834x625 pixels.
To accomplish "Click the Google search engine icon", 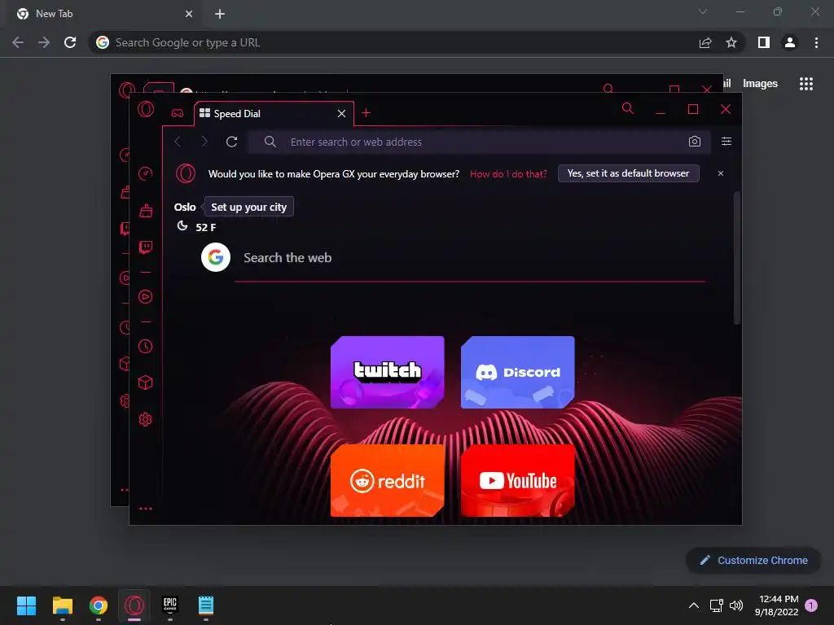I will click(215, 257).
